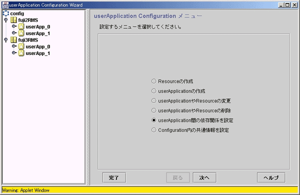Image resolution: width=300 pixels, height=195 pixels.
Task: Click the Java applet icon in title bar
Action: [5, 5]
